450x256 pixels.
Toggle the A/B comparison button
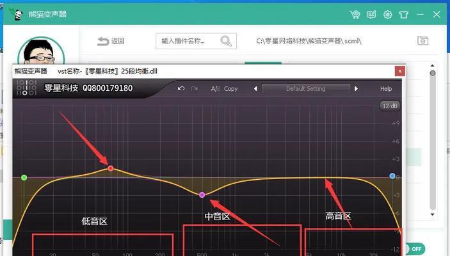[x=215, y=89]
